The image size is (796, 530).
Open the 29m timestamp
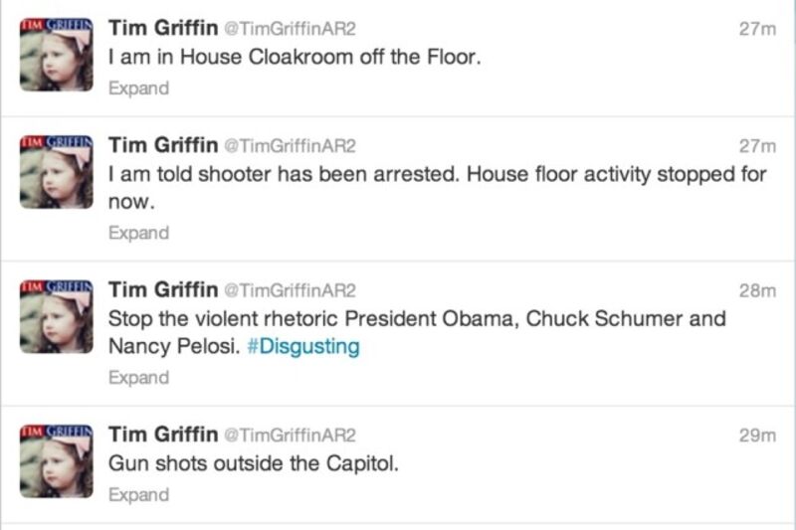(x=757, y=436)
